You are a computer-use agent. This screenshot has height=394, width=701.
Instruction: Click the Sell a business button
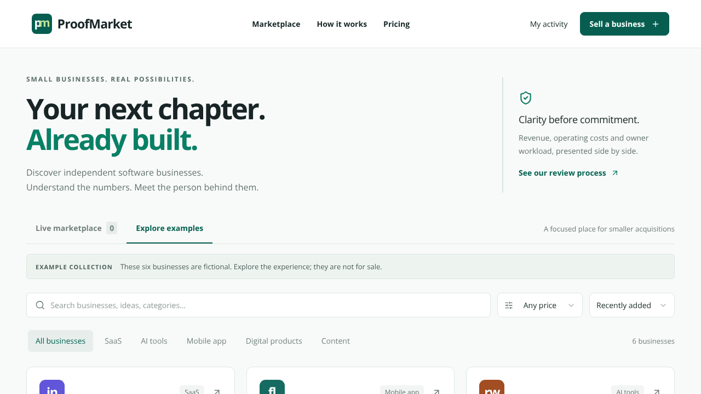coord(624,24)
